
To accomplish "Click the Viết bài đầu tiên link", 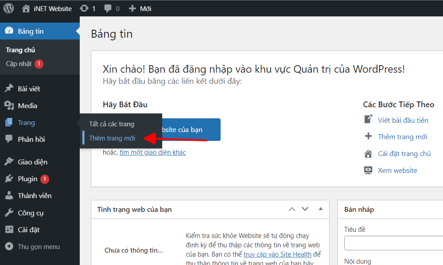I will 403,121.
